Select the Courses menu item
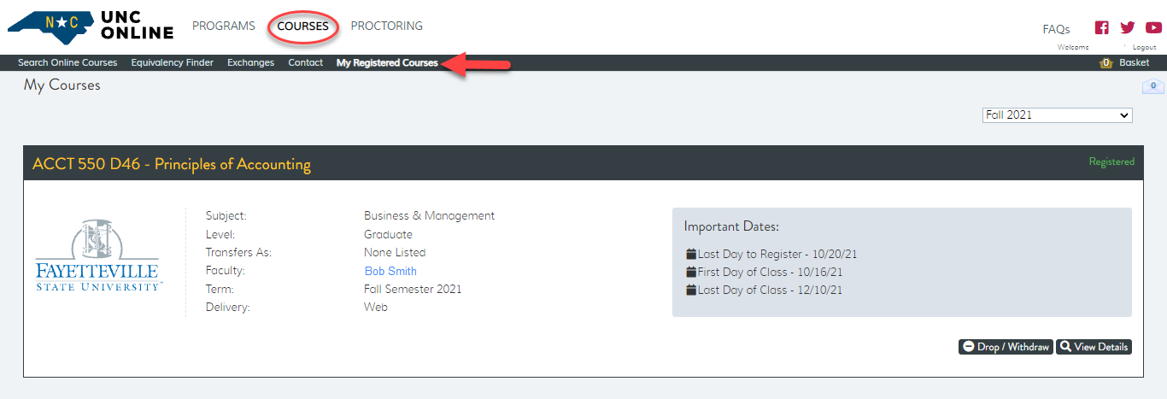Screen dimensions: 1167x399 click(x=303, y=26)
